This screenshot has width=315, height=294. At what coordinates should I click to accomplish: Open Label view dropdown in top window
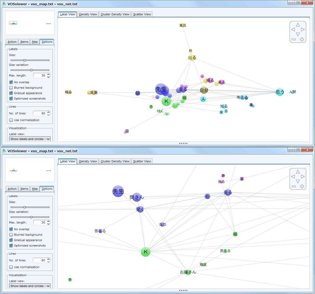(x=30, y=139)
